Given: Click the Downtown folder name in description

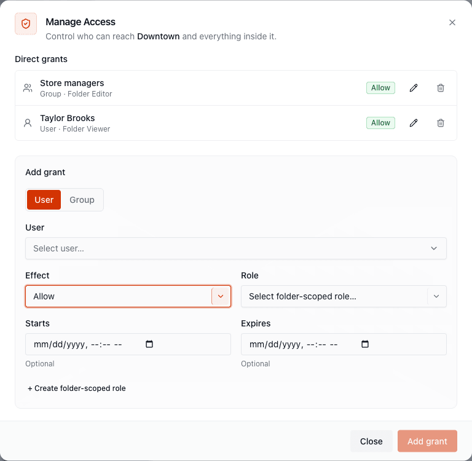Looking at the screenshot, I should 159,36.
